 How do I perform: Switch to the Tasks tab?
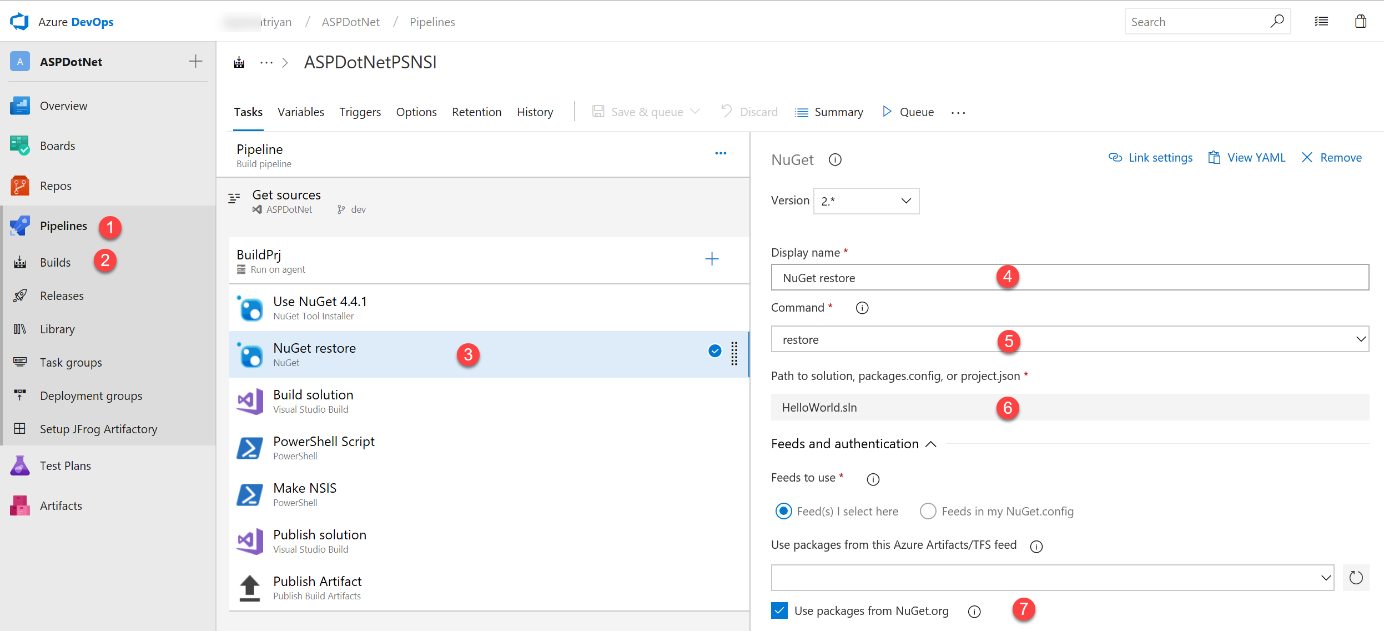tap(248, 112)
